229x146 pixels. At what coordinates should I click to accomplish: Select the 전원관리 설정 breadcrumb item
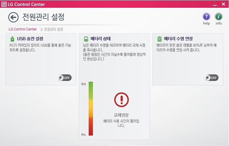53,29
